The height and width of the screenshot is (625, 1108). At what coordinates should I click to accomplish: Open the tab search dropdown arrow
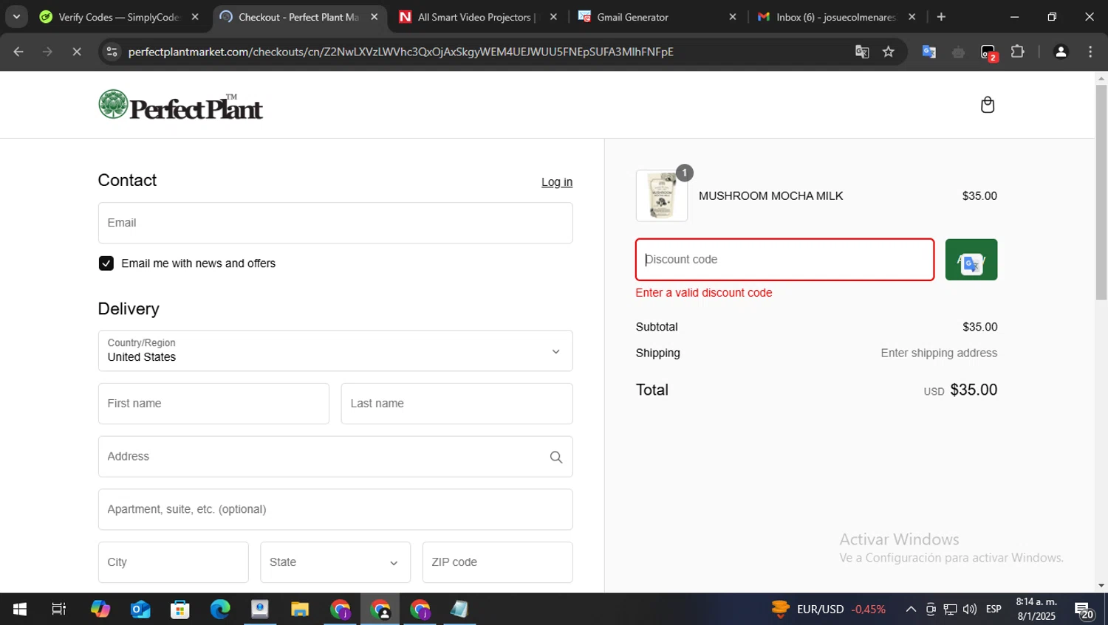point(16,16)
